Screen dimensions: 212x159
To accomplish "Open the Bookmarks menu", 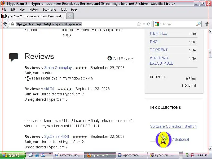I will click(50, 10).
